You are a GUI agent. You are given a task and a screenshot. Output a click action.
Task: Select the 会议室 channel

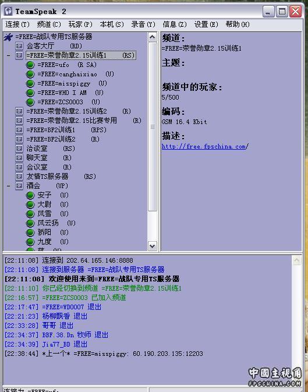[37, 167]
